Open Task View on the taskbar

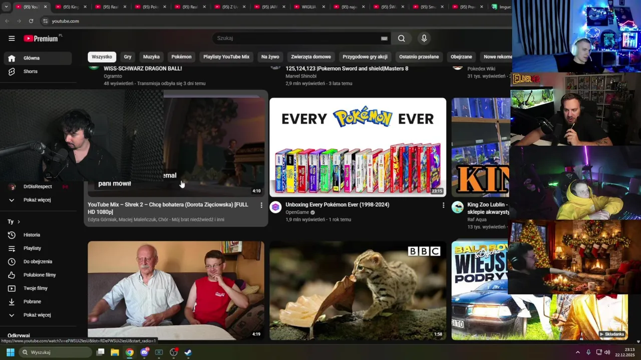(100, 352)
